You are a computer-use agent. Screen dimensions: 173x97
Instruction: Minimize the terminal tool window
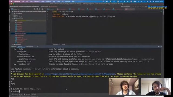[x=161, y=47]
